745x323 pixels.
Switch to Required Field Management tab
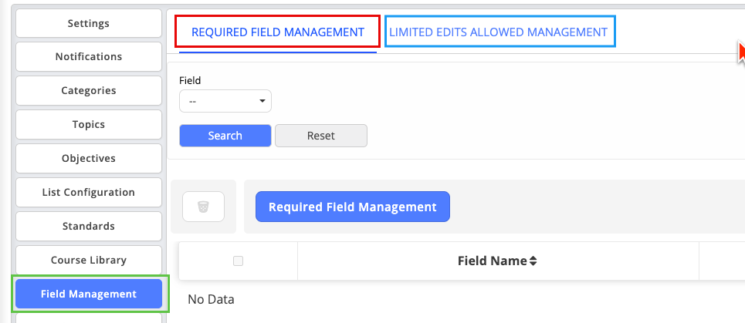tap(277, 32)
